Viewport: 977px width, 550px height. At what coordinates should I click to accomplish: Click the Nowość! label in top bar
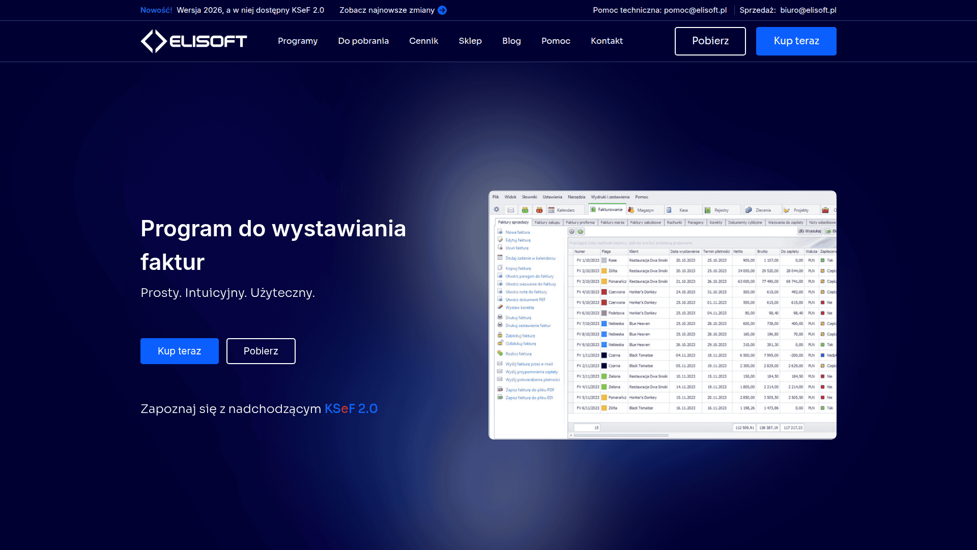156,10
